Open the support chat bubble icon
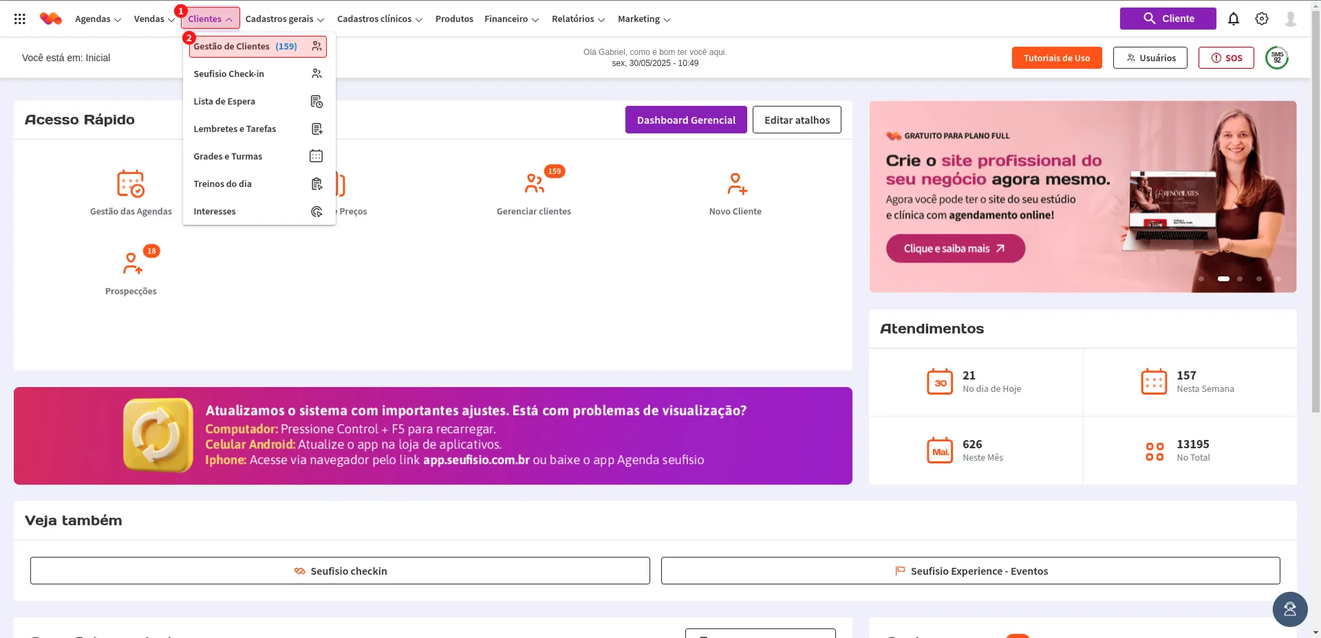The height and width of the screenshot is (638, 1321). point(1289,609)
